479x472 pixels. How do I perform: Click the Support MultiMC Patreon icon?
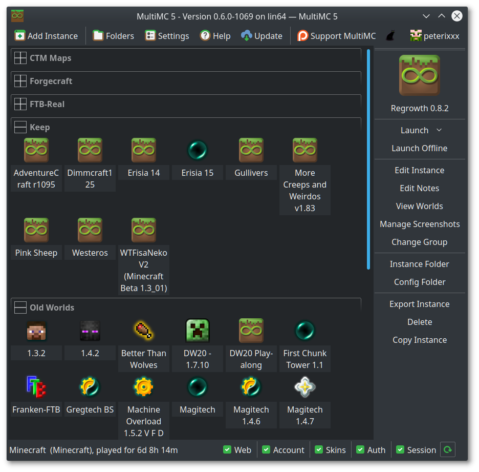tap(302, 35)
